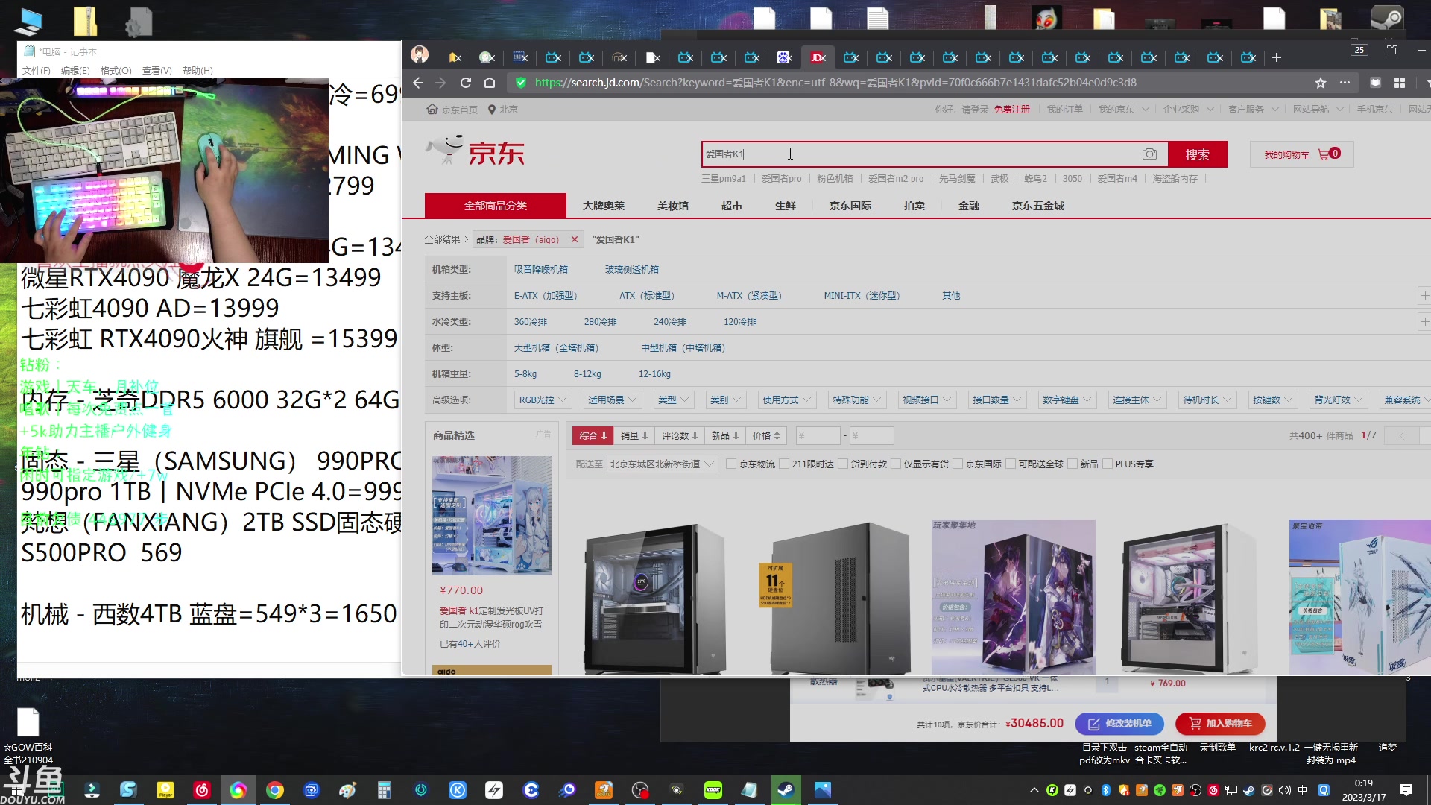
Task: Open a new browser tab
Action: pyautogui.click(x=1277, y=57)
